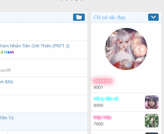Expand the Chỉ số sắc đẹp chevron dropdown
Viewport: 164px width, 134px height.
pos(153,17)
